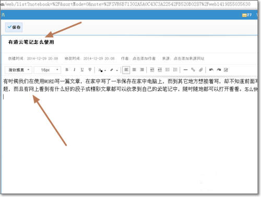
Task: Center align the text
Action: [134, 70]
